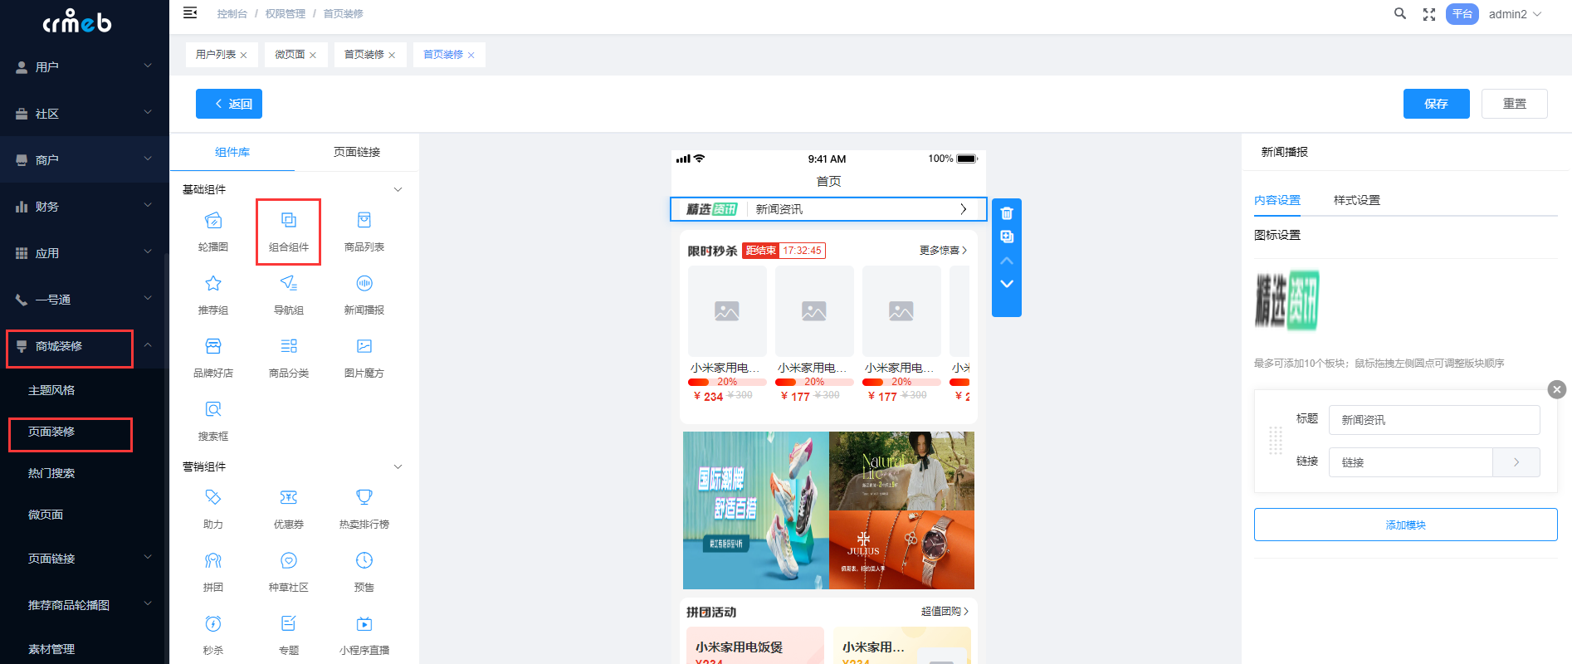Open the admin2 account dropdown
Screen dimensions: 1572x664
pos(1515,14)
